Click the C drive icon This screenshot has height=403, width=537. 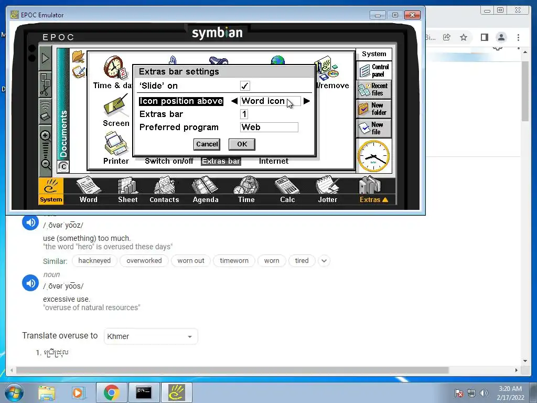coord(63,166)
